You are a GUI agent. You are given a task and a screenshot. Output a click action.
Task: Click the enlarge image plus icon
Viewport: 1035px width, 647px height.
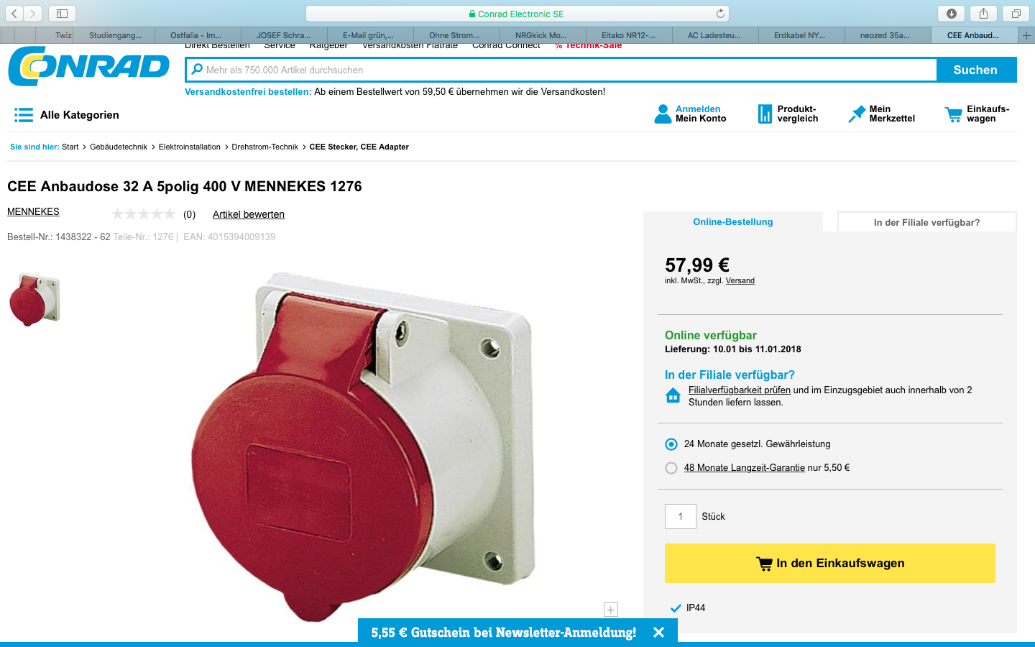pos(611,610)
